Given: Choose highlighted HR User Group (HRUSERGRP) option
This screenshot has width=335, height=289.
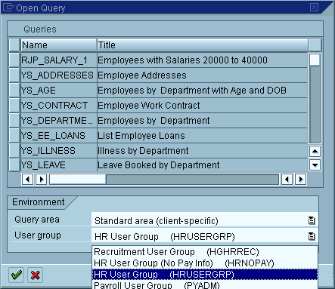Looking at the screenshot, I should [205, 274].
